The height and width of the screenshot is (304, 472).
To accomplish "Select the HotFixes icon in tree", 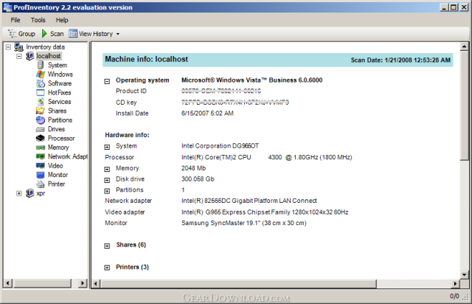I will click(x=41, y=92).
